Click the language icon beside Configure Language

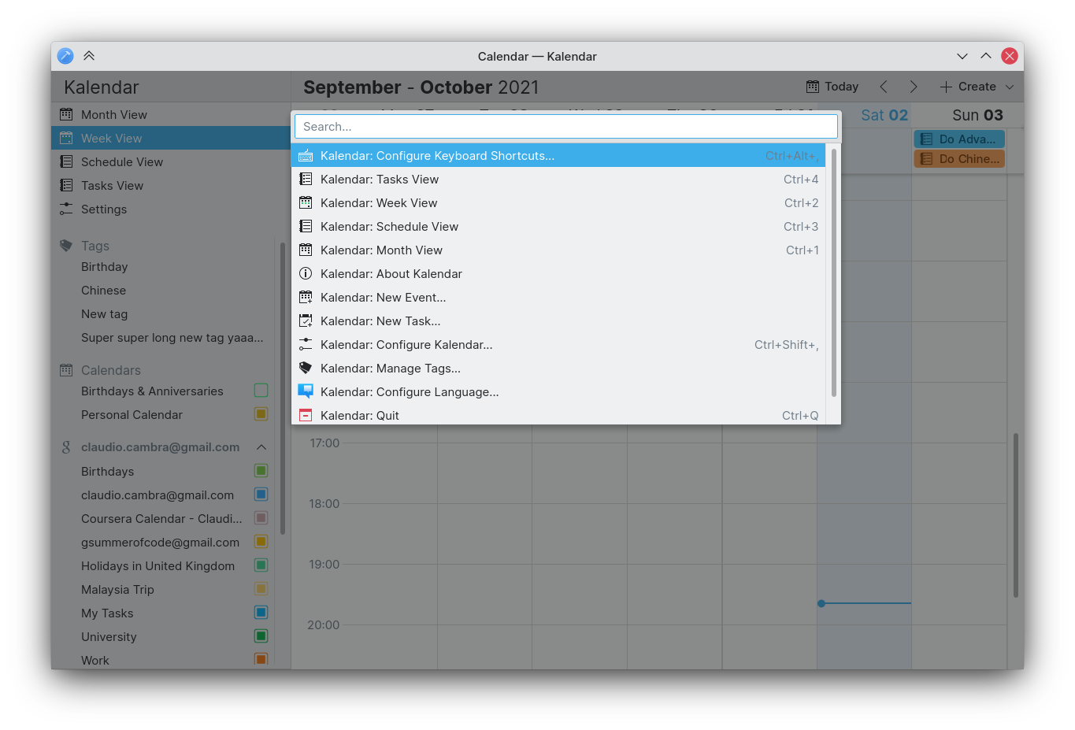pyautogui.click(x=306, y=391)
